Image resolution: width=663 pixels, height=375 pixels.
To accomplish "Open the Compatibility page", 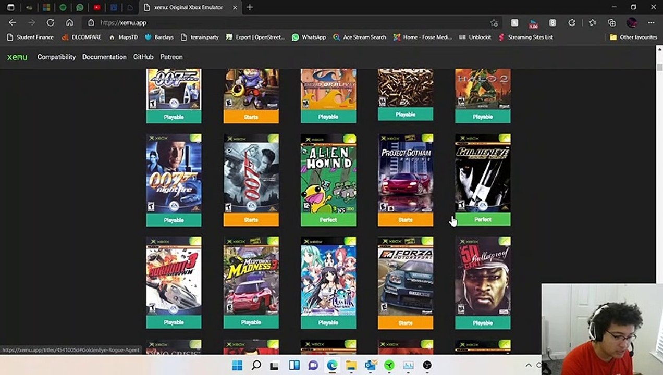I will coord(56,57).
